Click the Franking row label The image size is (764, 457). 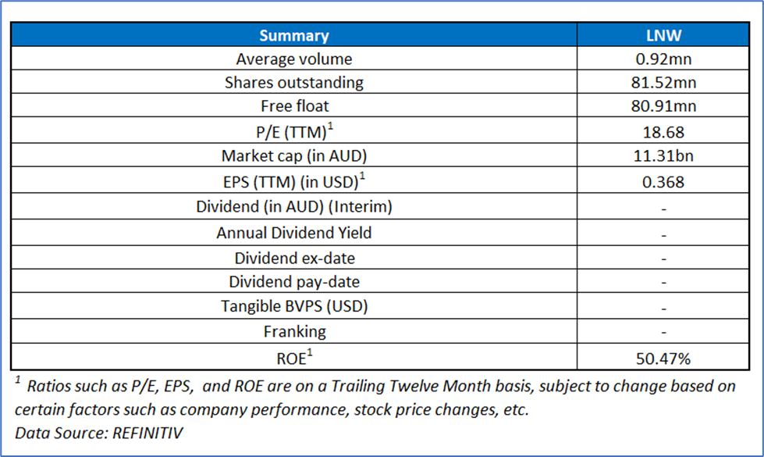click(x=293, y=330)
